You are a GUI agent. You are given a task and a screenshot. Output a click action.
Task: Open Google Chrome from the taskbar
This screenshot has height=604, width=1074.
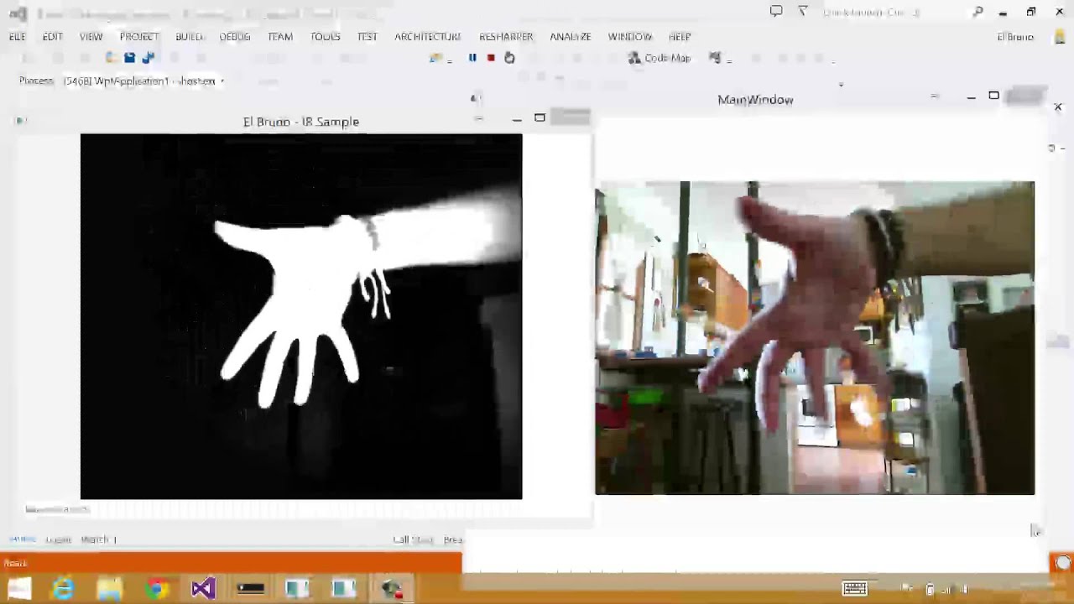[156, 588]
